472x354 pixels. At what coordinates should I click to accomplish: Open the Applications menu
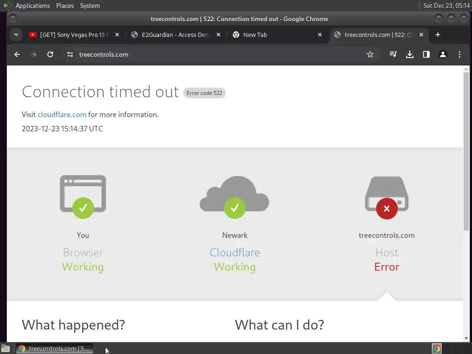tap(33, 6)
